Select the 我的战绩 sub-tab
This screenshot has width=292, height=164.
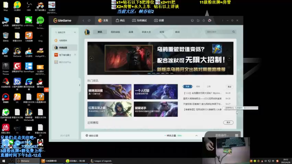(x=115, y=32)
